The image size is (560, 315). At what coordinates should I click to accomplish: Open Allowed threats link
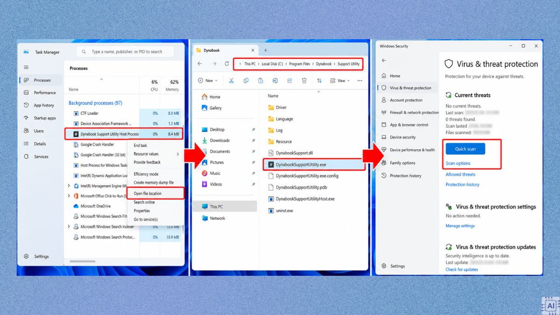[460, 175]
